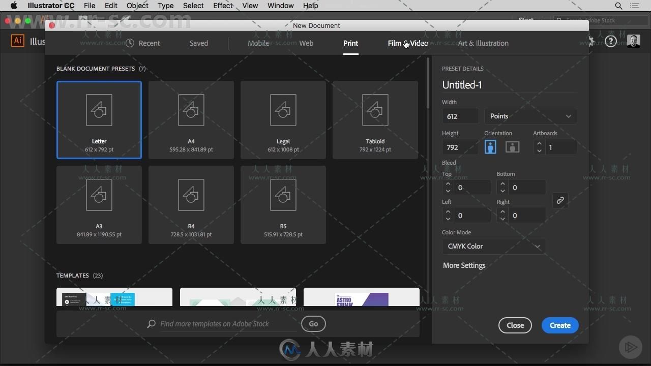Switch to the Saved tab
The width and height of the screenshot is (651, 366).
click(199, 43)
